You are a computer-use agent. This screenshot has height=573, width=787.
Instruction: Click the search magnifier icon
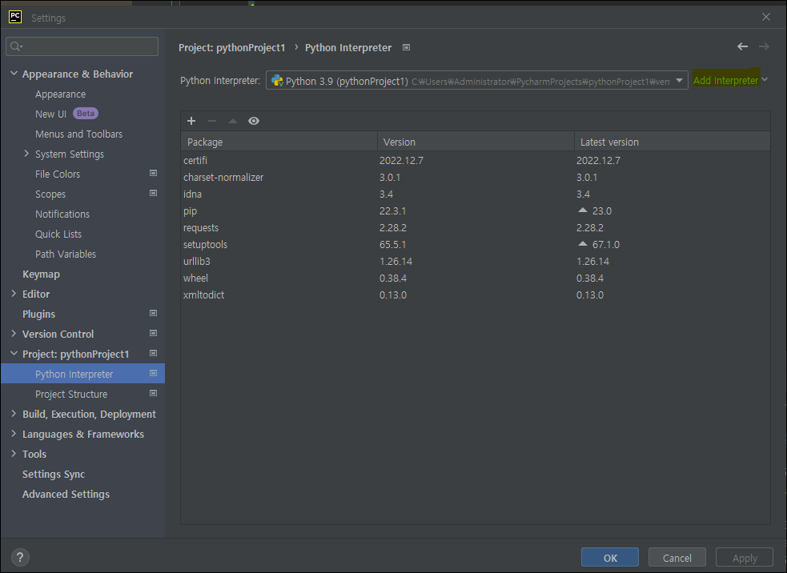(x=17, y=46)
